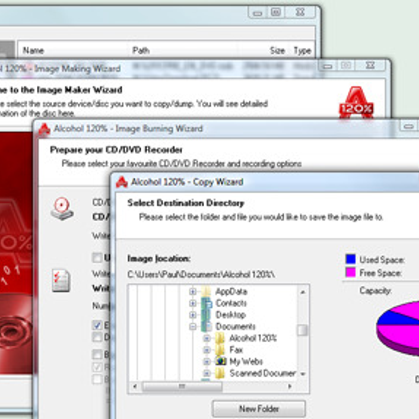Select the Contacts folder icon in the tree

(206, 303)
